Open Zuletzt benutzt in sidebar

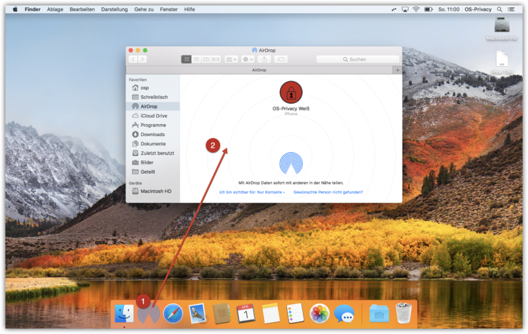153,153
